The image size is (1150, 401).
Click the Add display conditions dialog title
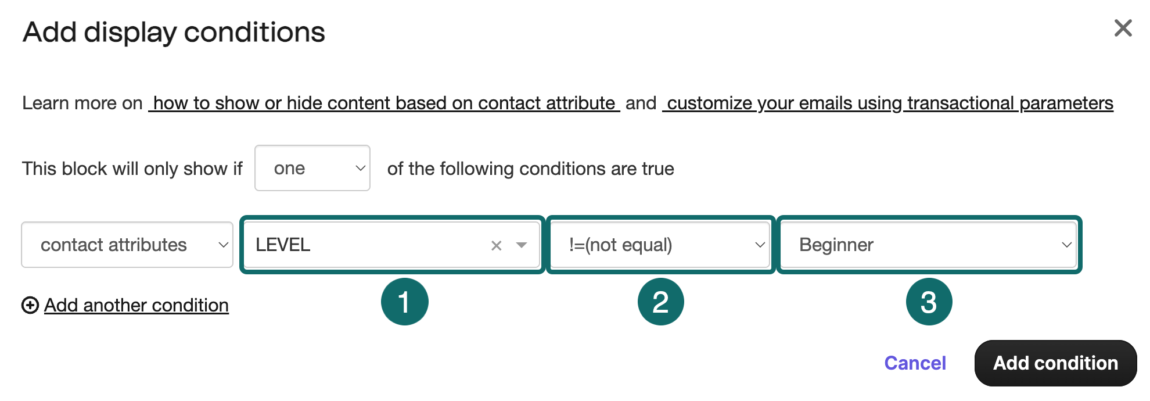click(x=172, y=32)
